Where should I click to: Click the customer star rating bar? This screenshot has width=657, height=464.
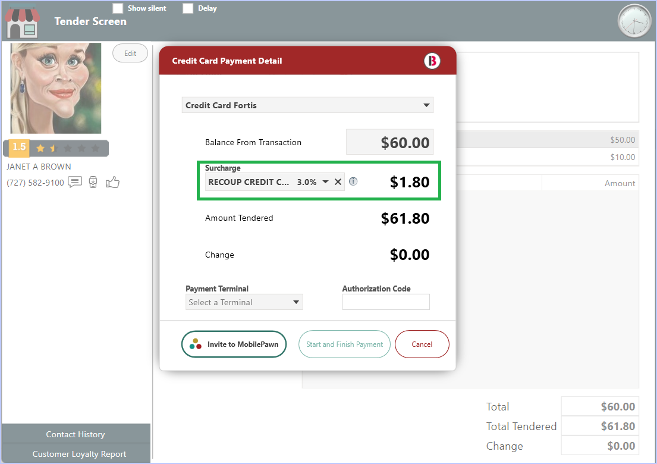coord(56,148)
